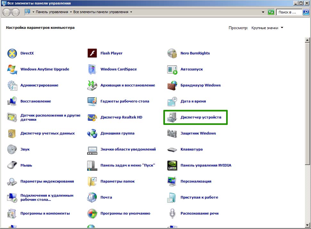Click the Автозапуск icon

point(172,70)
